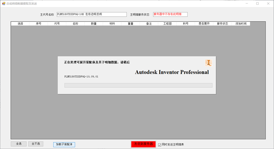The height and width of the screenshot is (149, 274).
Task: Click the 全选 button
Action: pos(19,144)
